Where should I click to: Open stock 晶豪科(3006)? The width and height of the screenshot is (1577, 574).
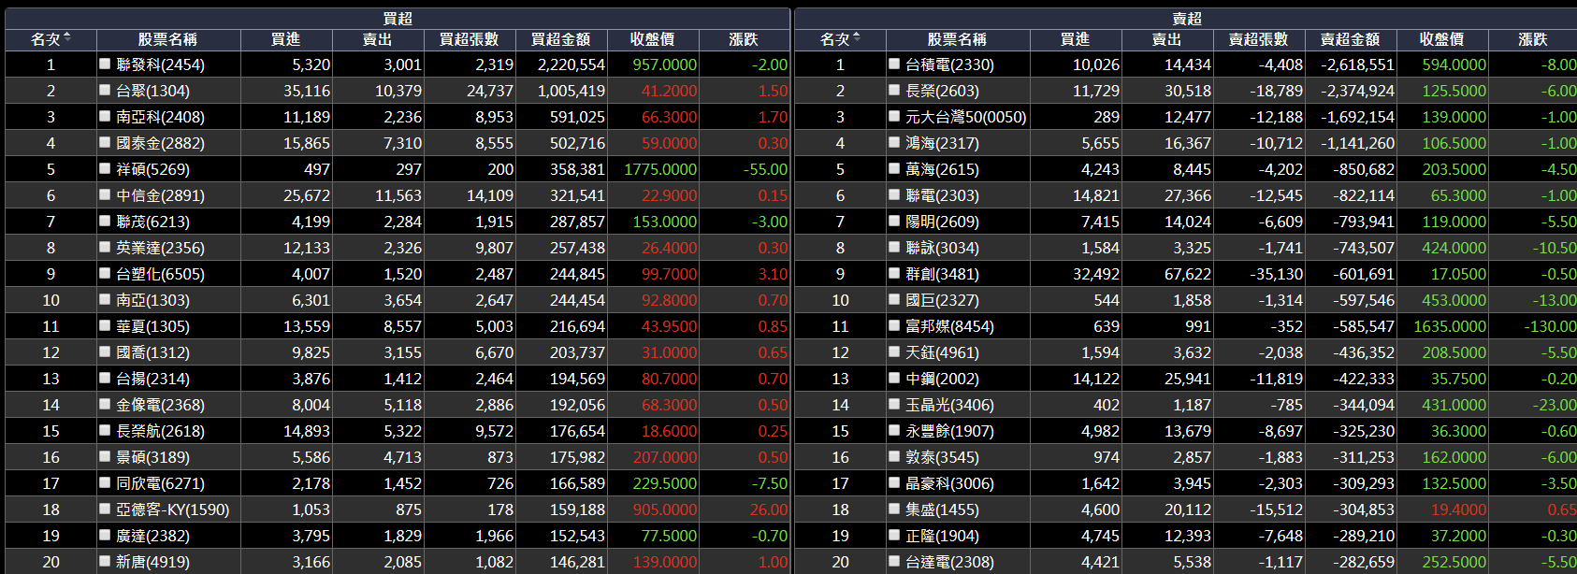tap(949, 483)
